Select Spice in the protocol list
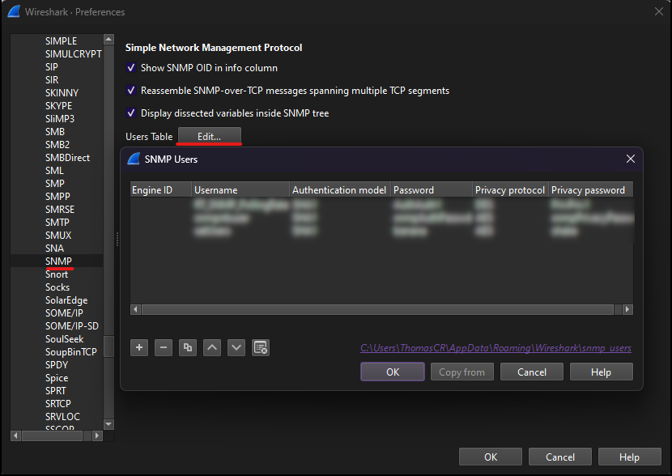Viewport: 672px width, 476px height. pyautogui.click(x=57, y=378)
